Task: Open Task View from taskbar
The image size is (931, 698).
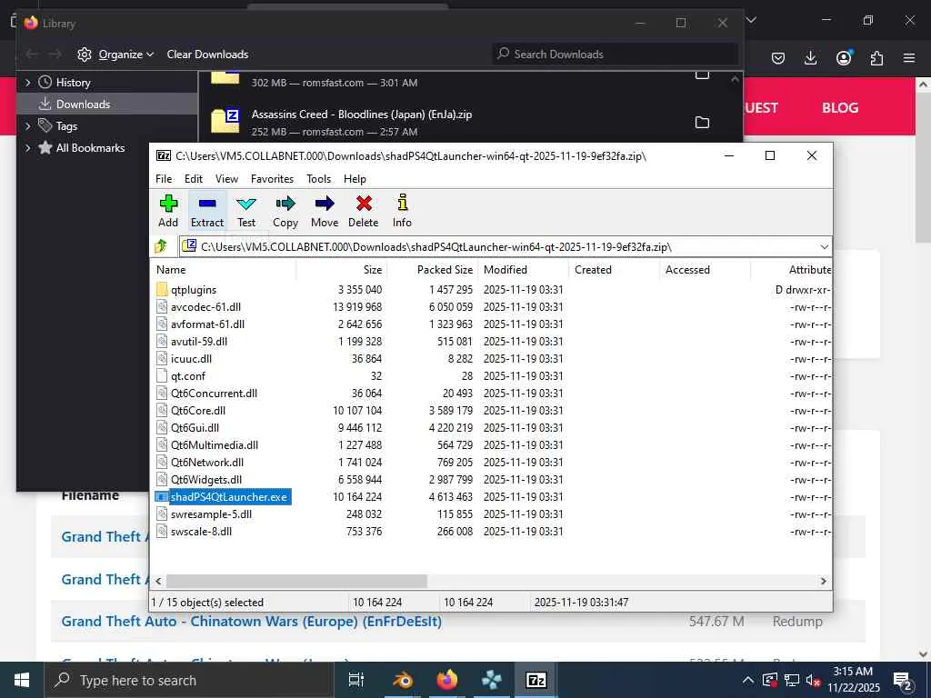Action: click(x=356, y=680)
